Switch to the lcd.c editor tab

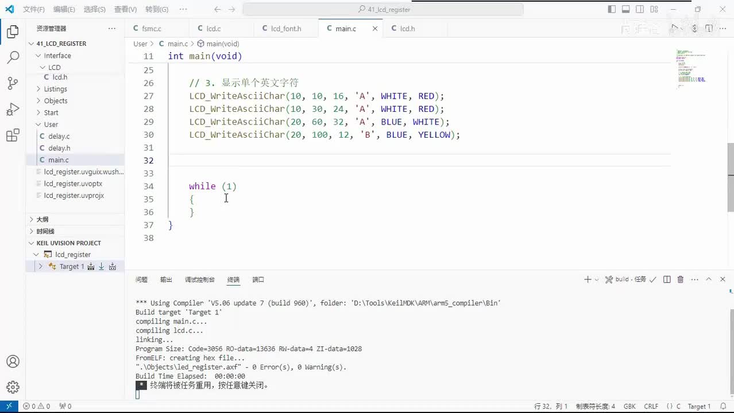coord(214,28)
